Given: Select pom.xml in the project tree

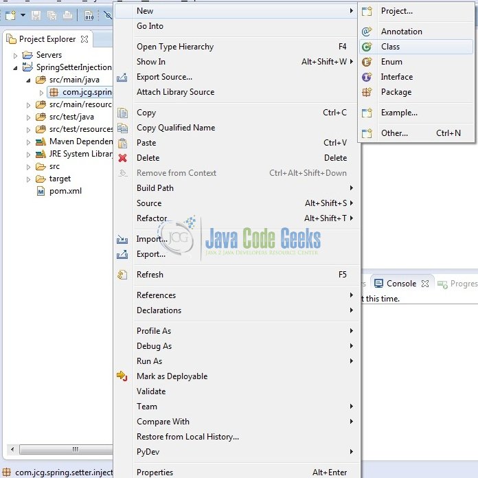Looking at the screenshot, I should click(65, 192).
